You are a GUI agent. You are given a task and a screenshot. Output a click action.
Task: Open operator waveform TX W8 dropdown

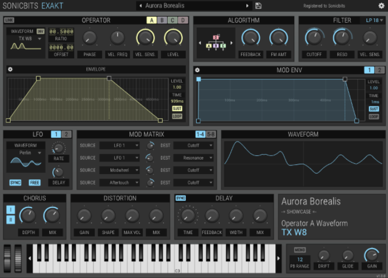[x=29, y=39]
